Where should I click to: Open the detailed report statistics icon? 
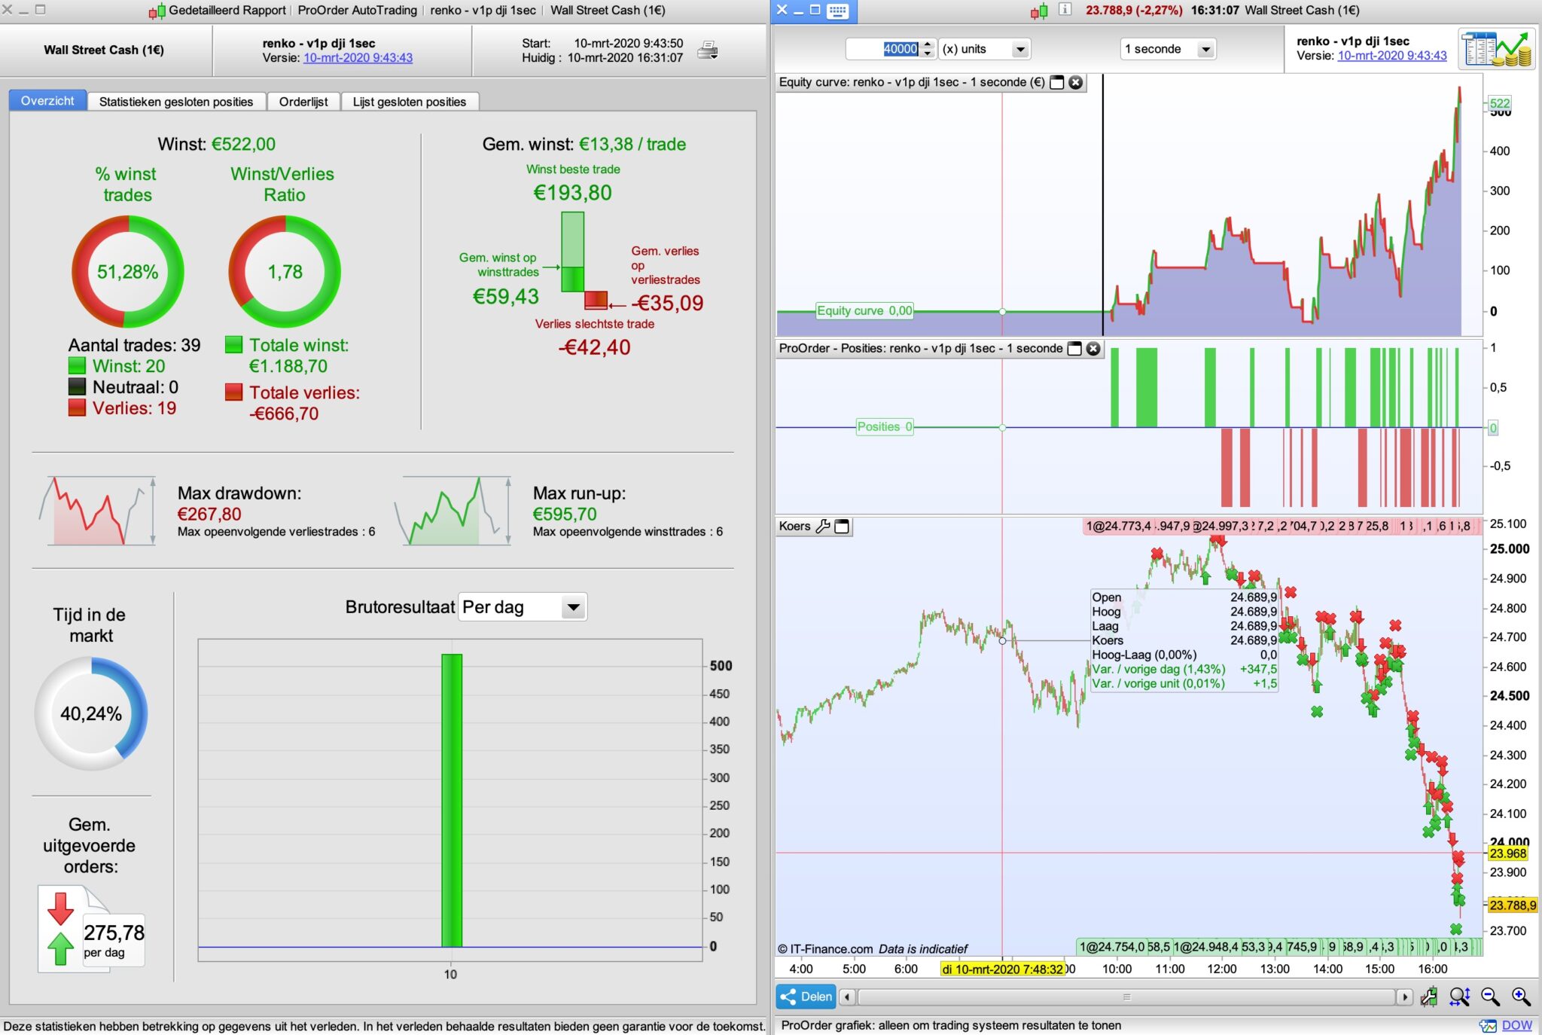tap(1495, 49)
